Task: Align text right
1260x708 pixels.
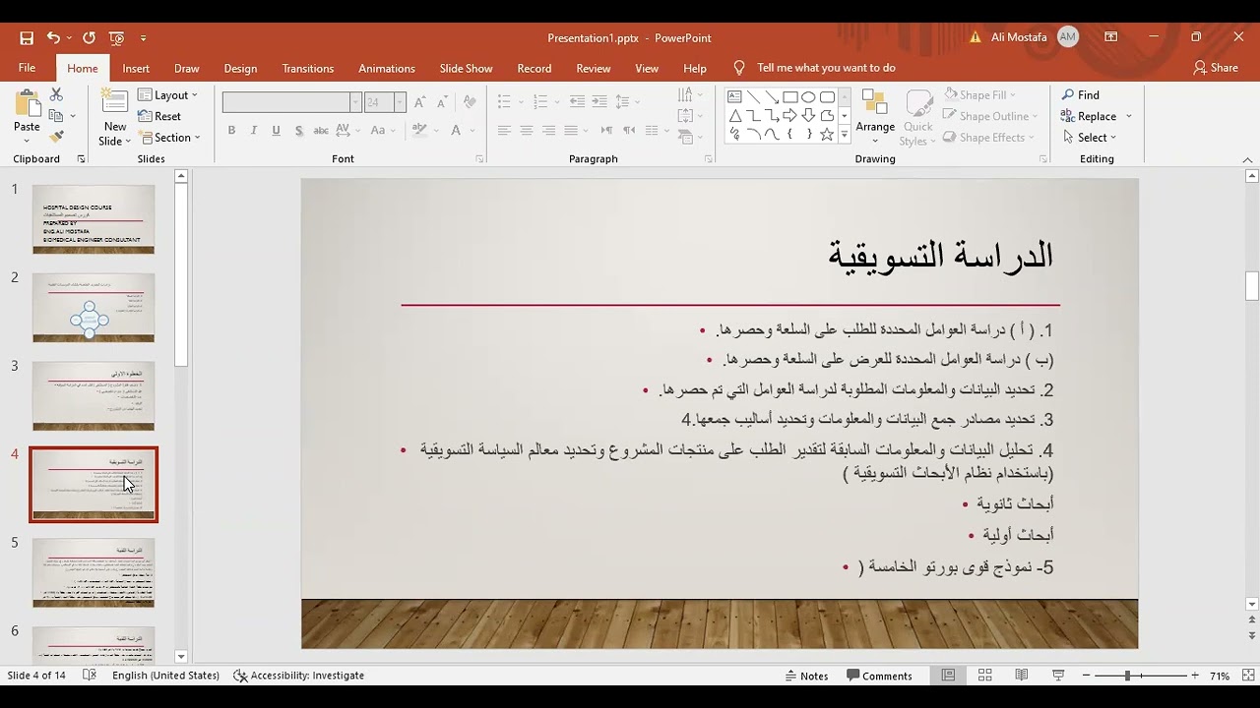Action: coord(548,131)
